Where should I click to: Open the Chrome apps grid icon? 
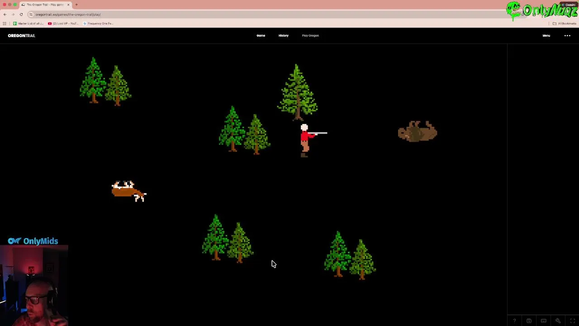pos(5,24)
